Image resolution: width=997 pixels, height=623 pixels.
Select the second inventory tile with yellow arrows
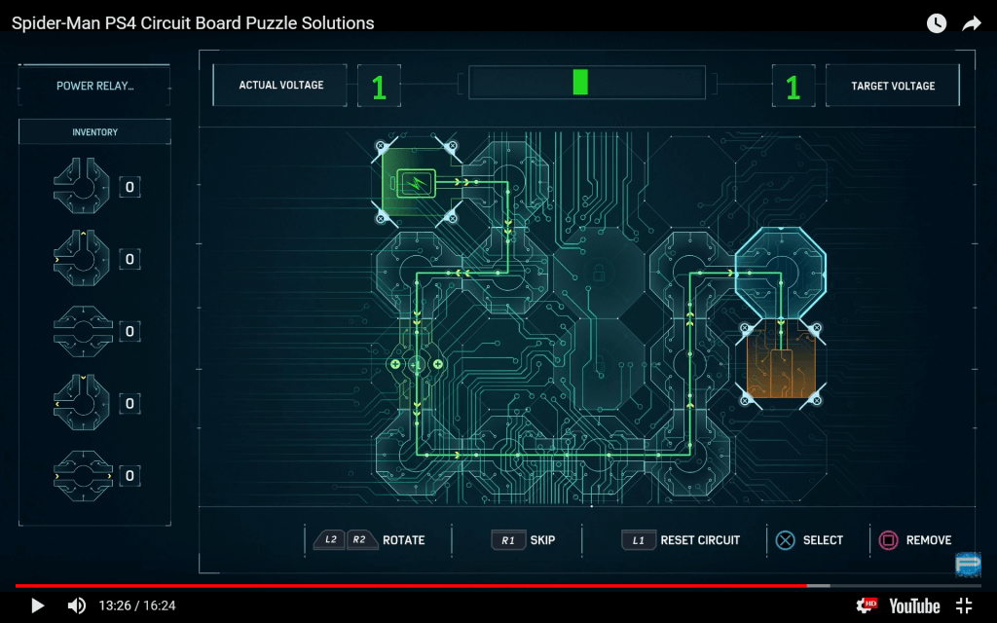pyautogui.click(x=82, y=258)
